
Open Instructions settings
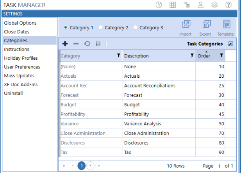30,49
